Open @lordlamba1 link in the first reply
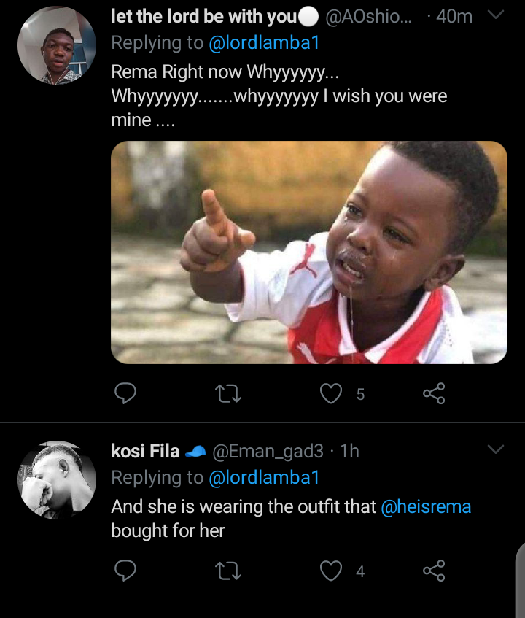525x618 pixels. (x=264, y=44)
